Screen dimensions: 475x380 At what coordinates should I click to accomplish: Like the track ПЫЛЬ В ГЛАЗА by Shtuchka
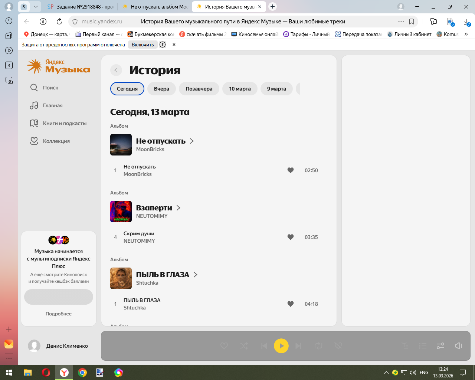[291, 304]
